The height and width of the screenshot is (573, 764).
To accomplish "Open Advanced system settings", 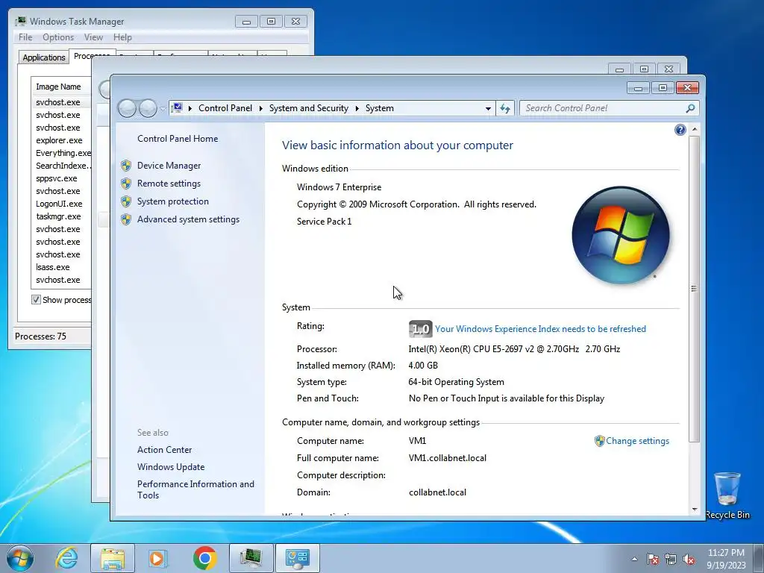I will coord(188,219).
